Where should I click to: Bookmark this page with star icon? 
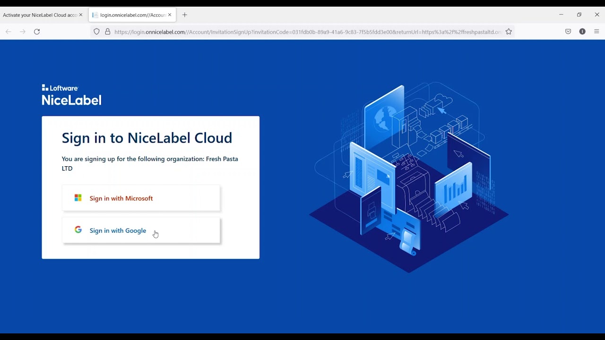pos(509,32)
